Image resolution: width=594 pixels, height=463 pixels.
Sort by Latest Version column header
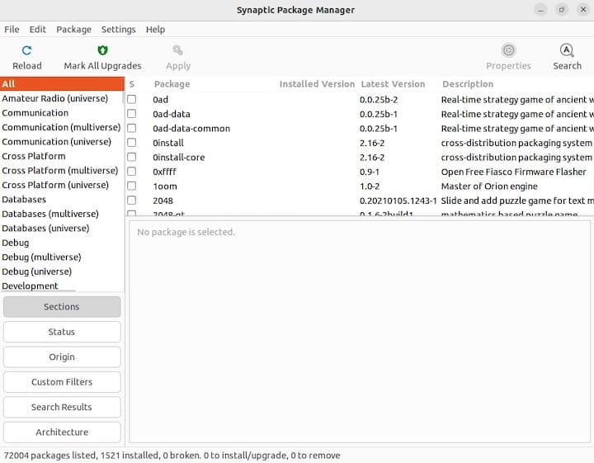[x=393, y=83]
